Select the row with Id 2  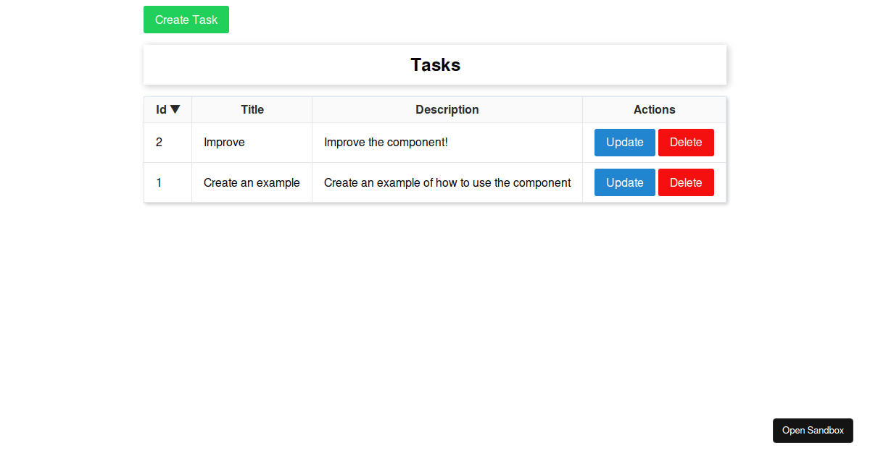435,142
